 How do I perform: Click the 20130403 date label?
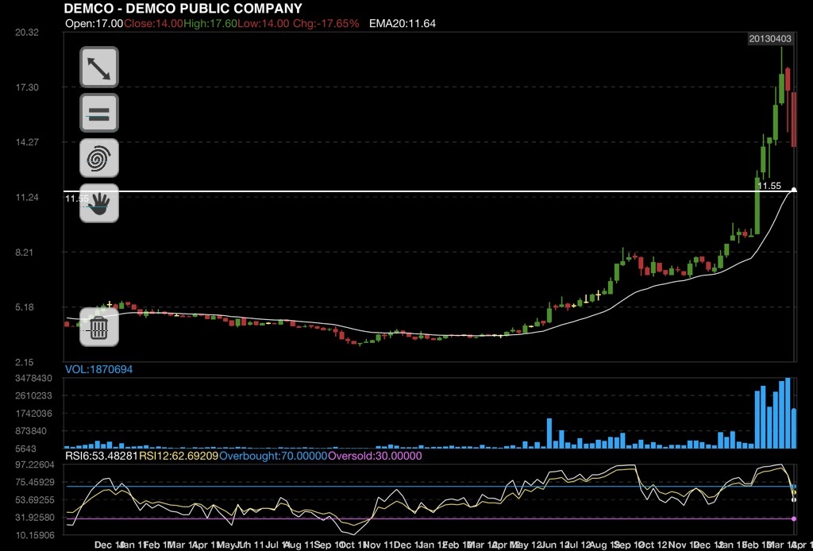point(770,39)
